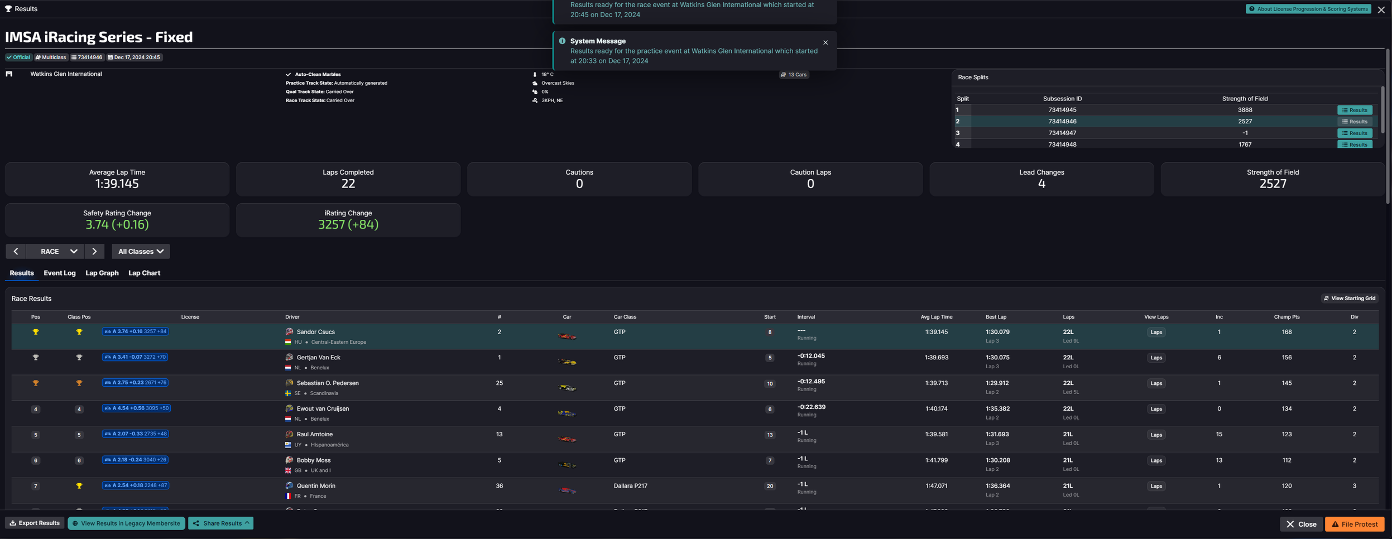Click Bobby Moss helmet icon
Viewport: 1392px width, 539px height.
289,460
